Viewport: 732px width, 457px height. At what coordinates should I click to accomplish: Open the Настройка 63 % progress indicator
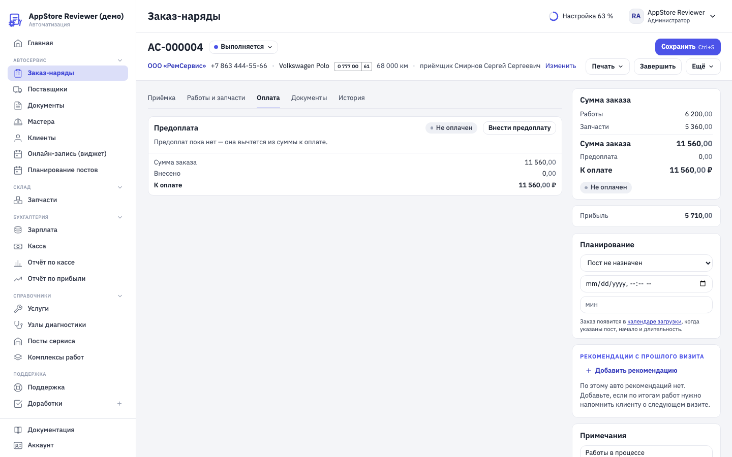582,16
